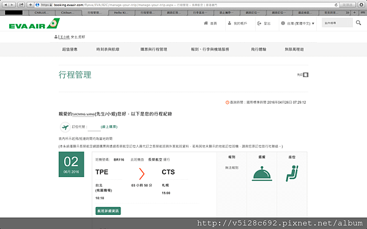Click arrival time 15:00

[166, 193]
